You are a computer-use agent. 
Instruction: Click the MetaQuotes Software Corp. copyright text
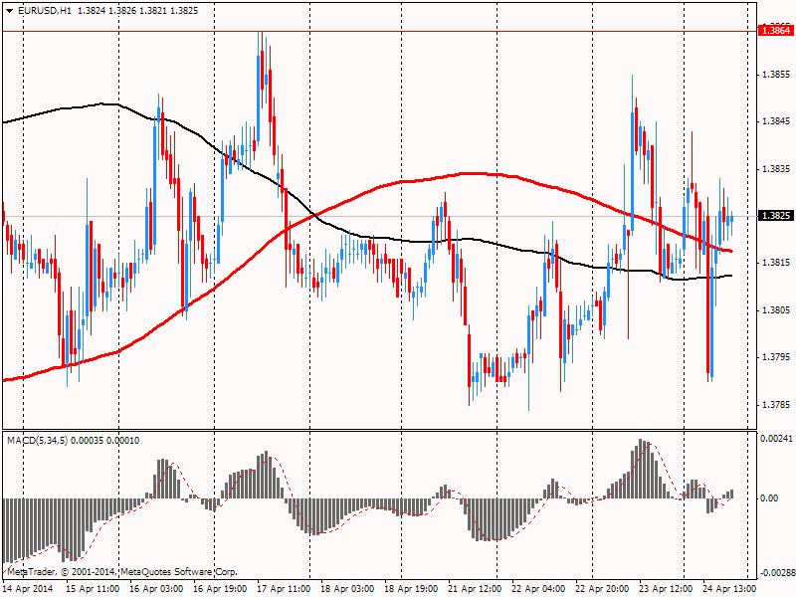pos(122,572)
